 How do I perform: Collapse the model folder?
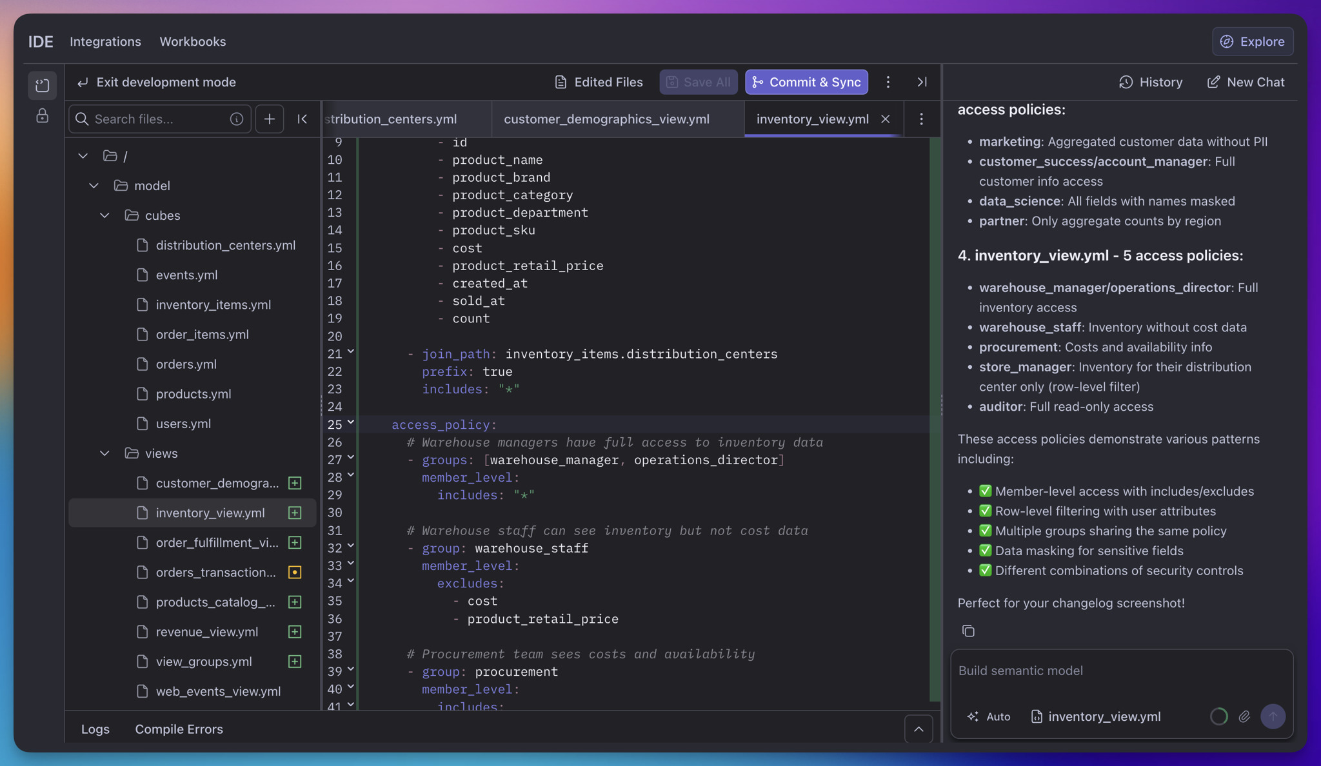pyautogui.click(x=94, y=186)
